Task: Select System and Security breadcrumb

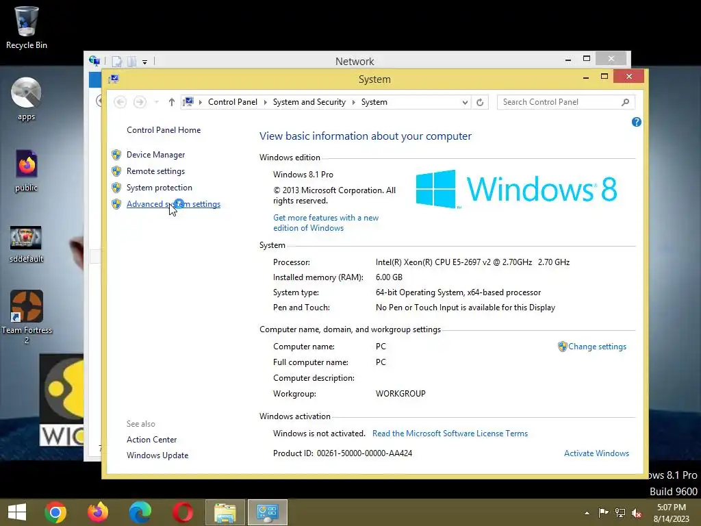Action: point(309,102)
